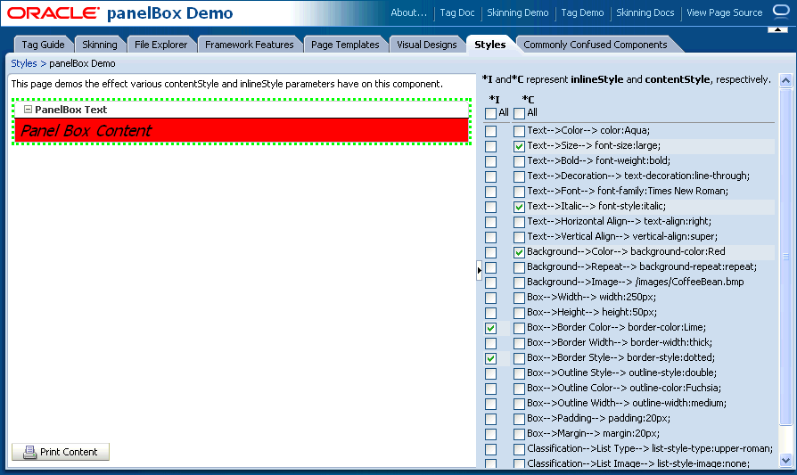This screenshot has height=475, width=797.
Task: Collapse PanelBox Text with its minus icon
Action: [x=28, y=110]
